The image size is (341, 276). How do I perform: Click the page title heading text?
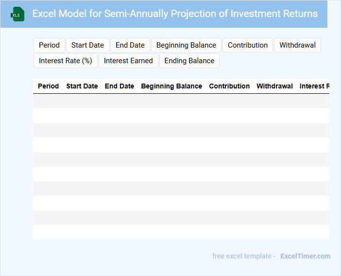pyautogui.click(x=175, y=14)
